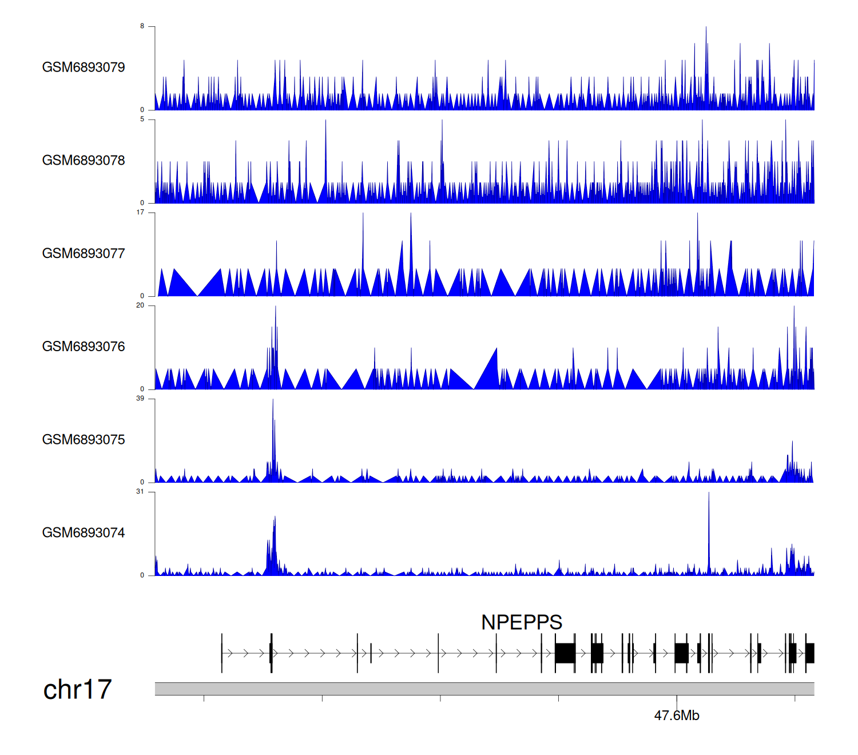This screenshot has height=755, width=858.
Task: Click the y-axis maximum 31 label
Action: (140, 492)
